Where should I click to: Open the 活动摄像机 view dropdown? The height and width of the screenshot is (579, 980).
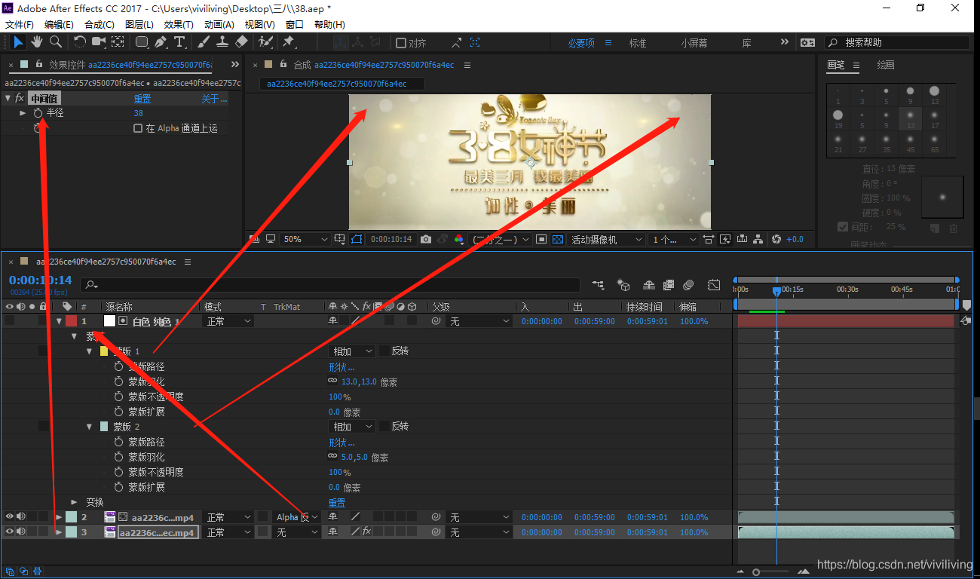(607, 239)
